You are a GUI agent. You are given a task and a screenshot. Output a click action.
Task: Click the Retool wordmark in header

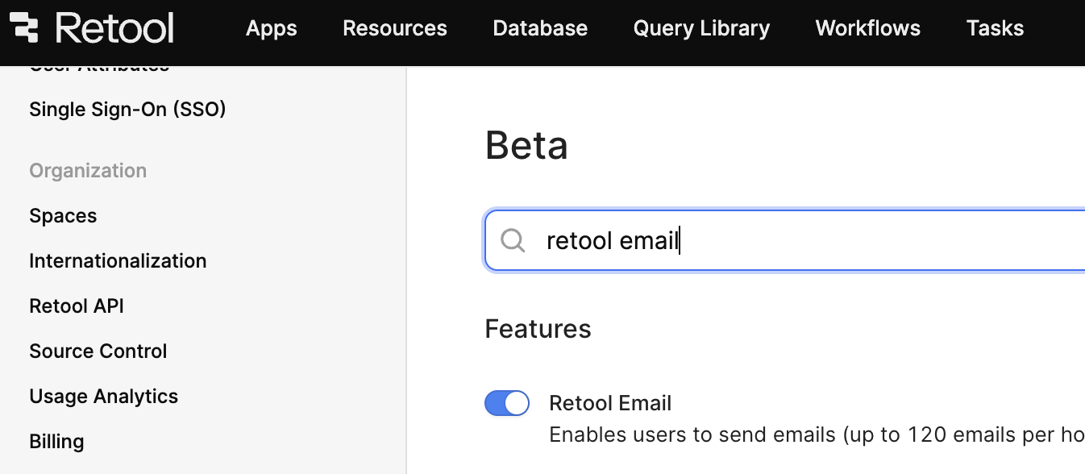click(x=114, y=28)
